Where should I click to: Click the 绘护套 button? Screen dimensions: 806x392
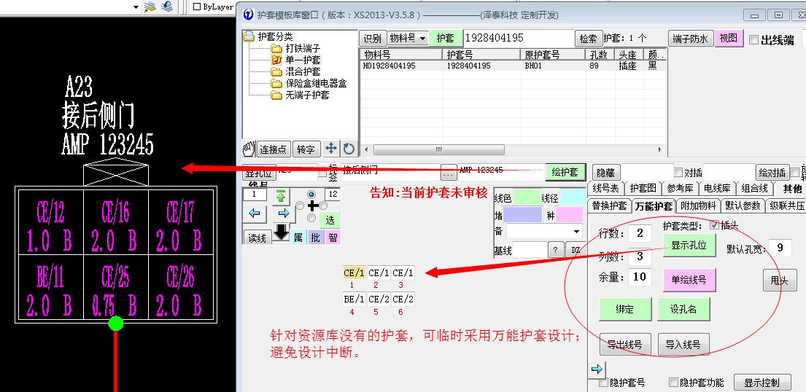point(565,172)
